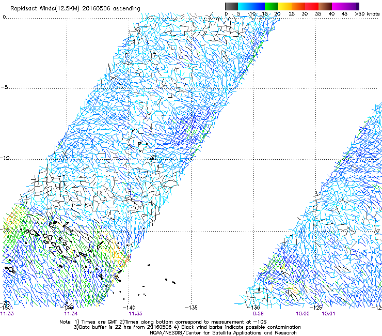Click the 'NOAA/NESDIS/Center for Satellite Applications and Research' credit

point(223,333)
